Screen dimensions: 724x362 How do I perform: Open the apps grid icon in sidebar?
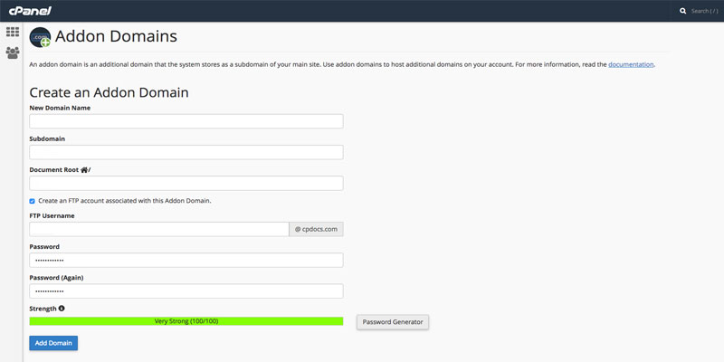13,32
